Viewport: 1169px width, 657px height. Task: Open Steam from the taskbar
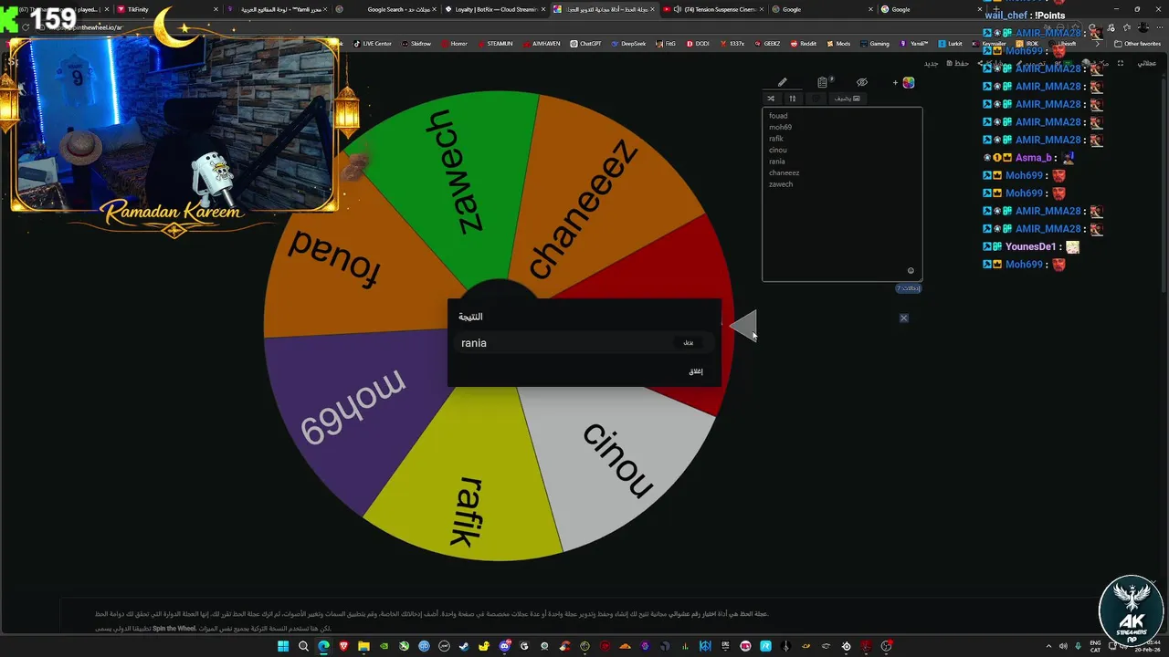point(464,646)
